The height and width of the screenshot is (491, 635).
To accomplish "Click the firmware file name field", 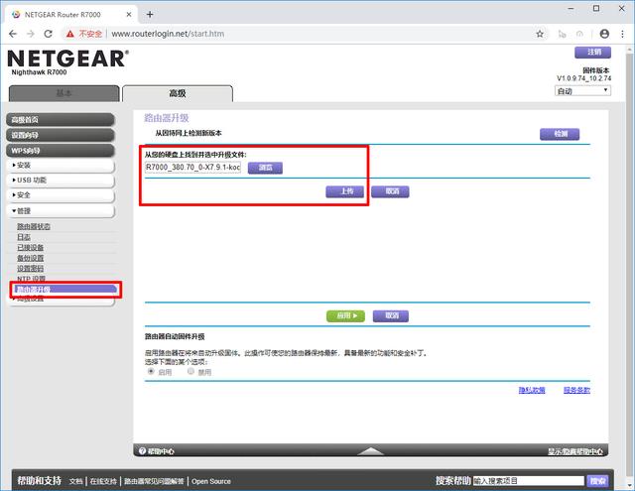I will (x=192, y=168).
